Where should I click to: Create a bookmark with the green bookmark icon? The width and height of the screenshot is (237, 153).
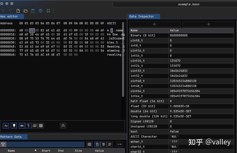point(48,11)
